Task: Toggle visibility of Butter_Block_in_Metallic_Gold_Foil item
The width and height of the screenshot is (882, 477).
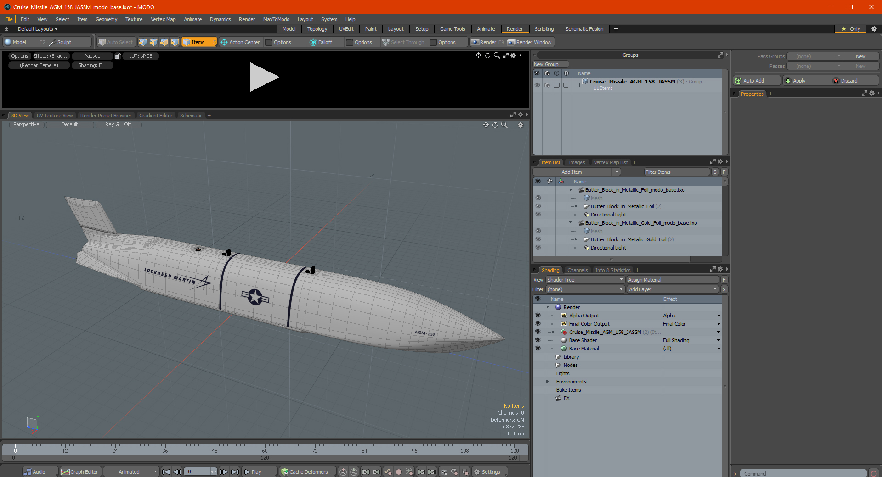Action: click(x=538, y=239)
